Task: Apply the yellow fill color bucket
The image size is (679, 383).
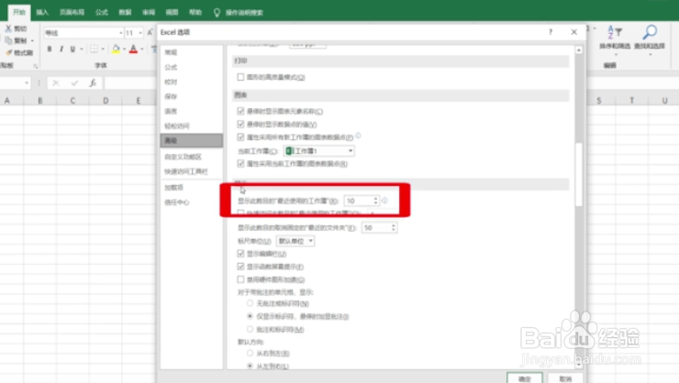Action: point(116,49)
